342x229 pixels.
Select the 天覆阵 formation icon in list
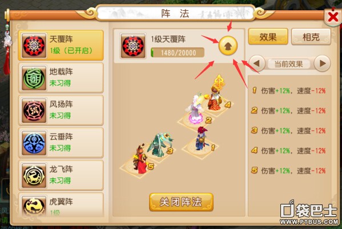34,46
